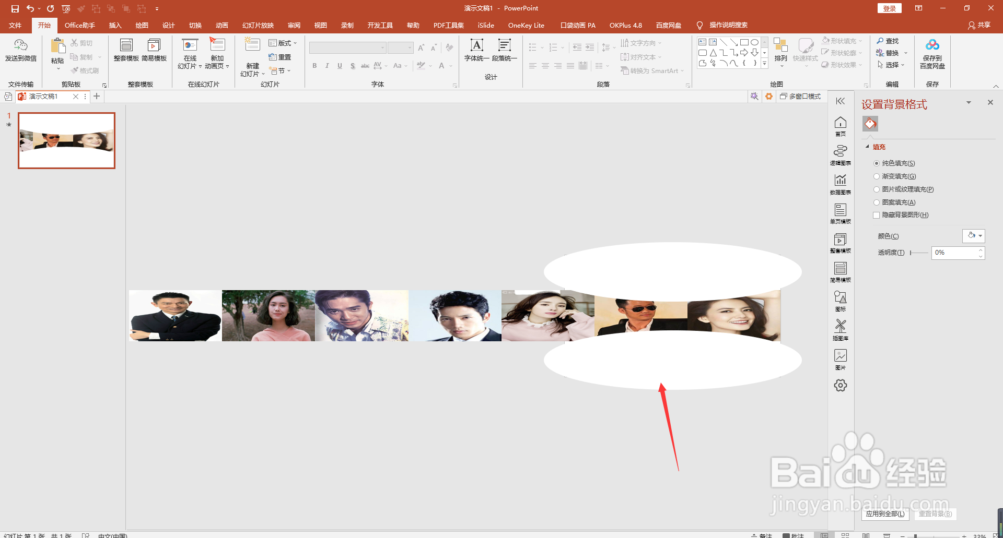The image size is (1003, 538).
Task: Toggle 隐藏背景图形 checkbox
Action: (x=877, y=215)
